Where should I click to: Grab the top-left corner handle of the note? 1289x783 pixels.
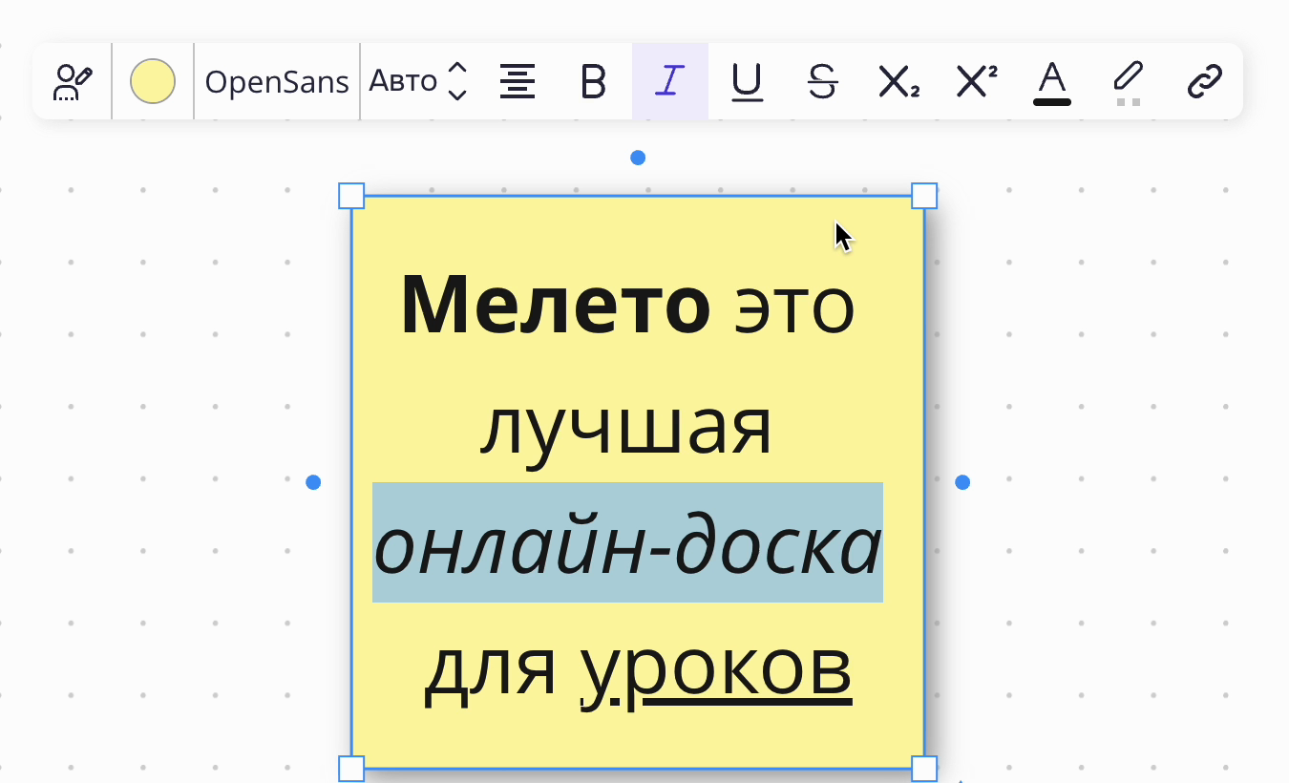click(x=351, y=196)
